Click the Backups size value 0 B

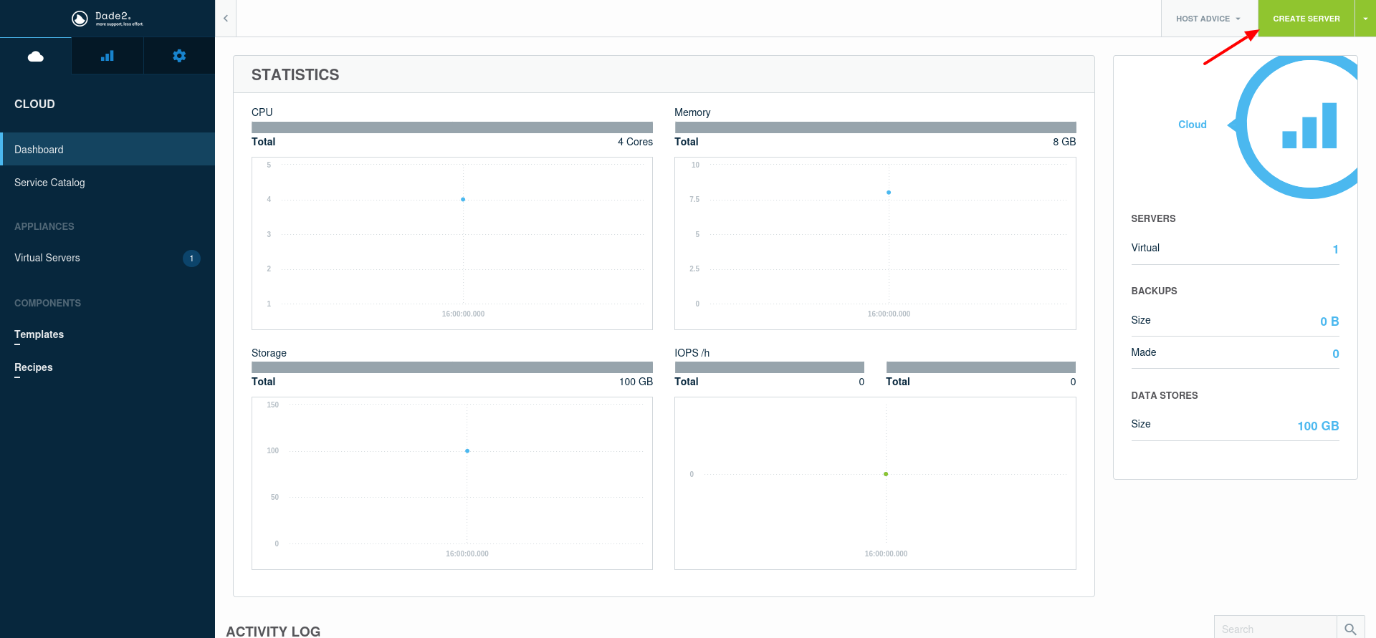[x=1329, y=322]
